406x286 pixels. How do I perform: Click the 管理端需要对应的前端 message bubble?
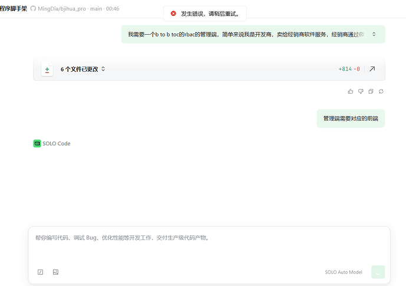[x=351, y=118]
